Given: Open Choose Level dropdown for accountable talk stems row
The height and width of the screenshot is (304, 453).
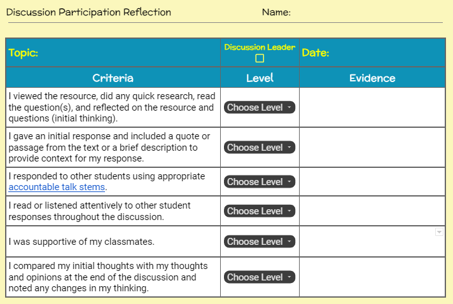Looking at the screenshot, I should [260, 182].
